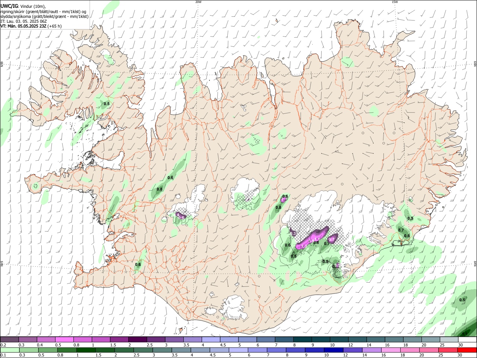The height and width of the screenshot is (358, 477).
Task: Pick the white snow scale swatch above 30
Action: pos(467,340)
